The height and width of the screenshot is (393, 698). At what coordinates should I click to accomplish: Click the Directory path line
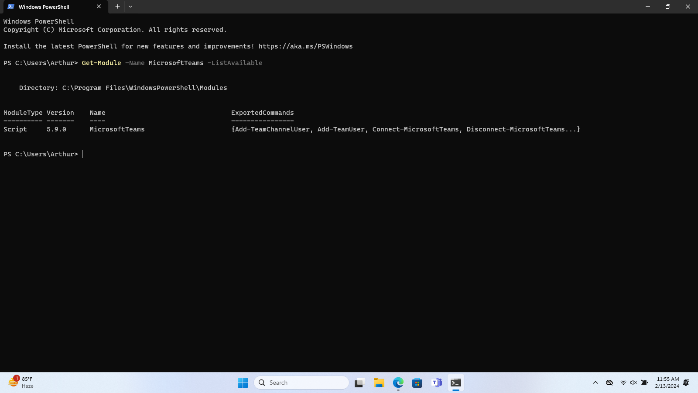[x=123, y=88]
